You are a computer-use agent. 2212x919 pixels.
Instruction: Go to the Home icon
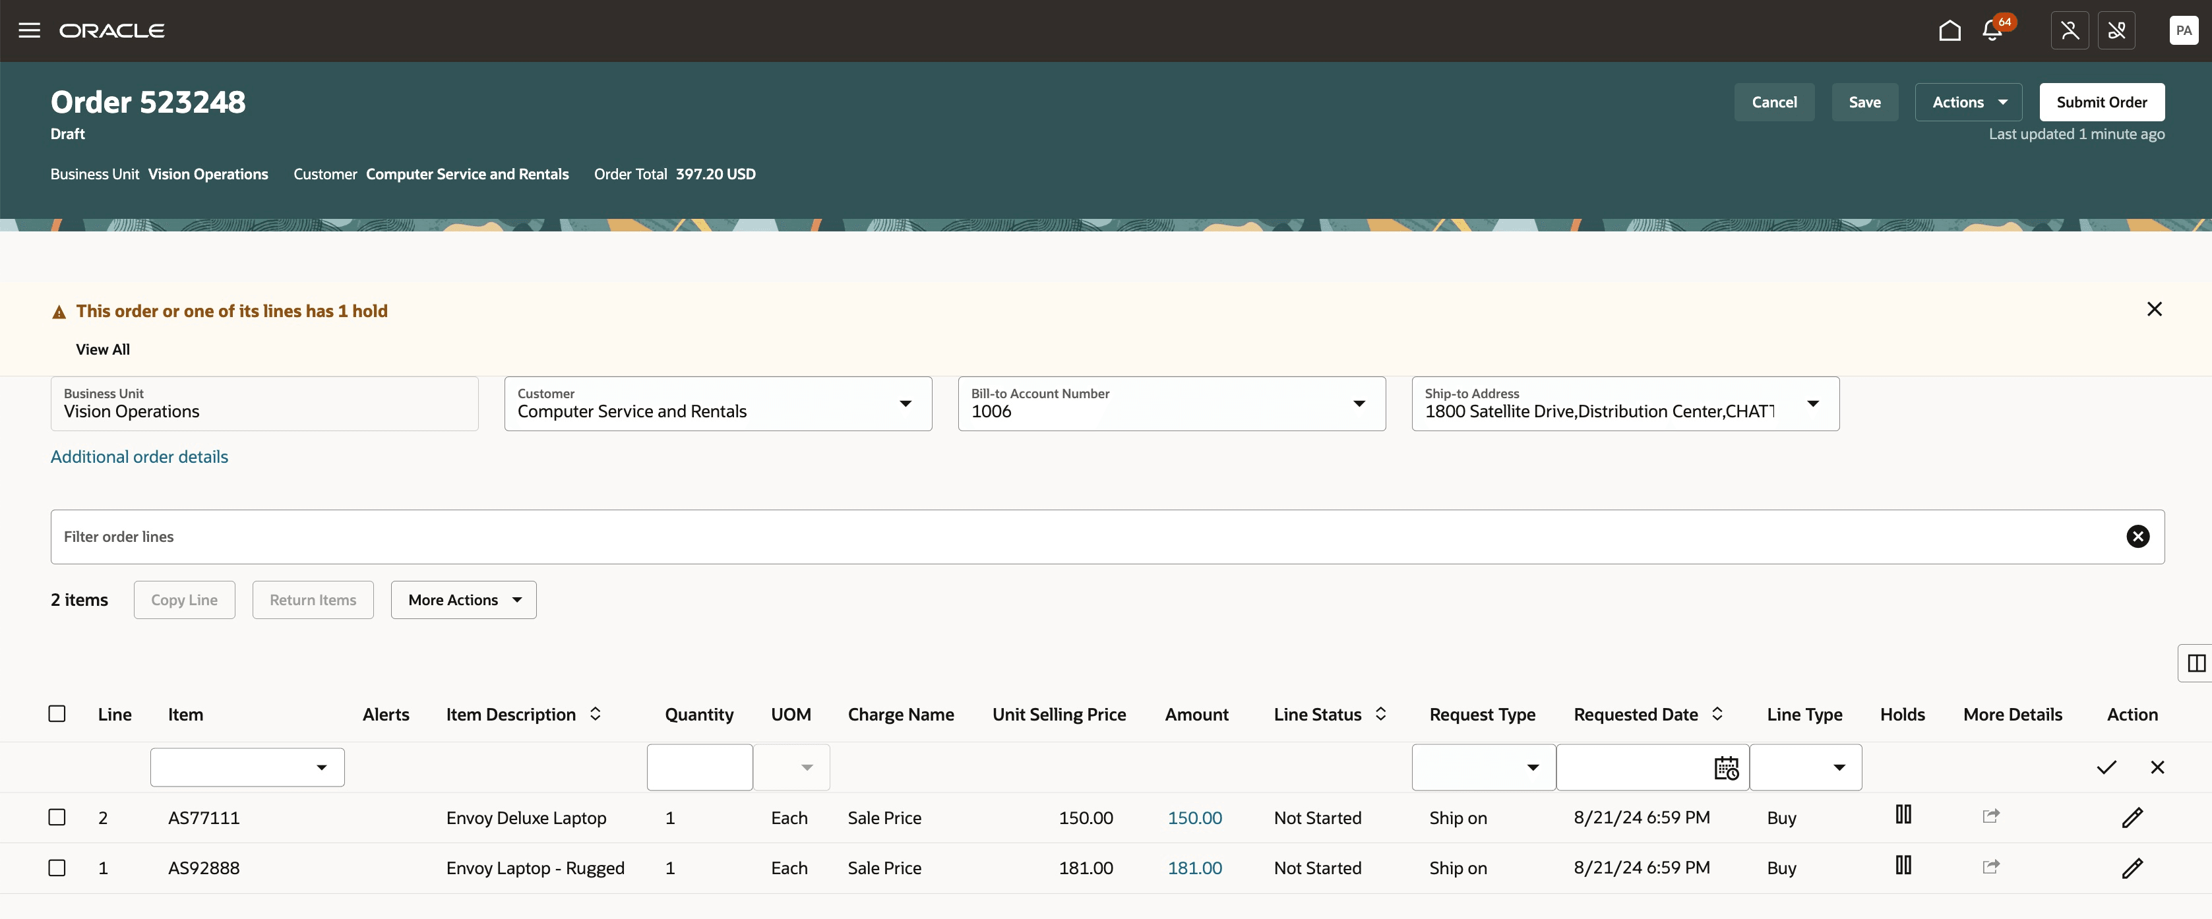pos(1950,31)
